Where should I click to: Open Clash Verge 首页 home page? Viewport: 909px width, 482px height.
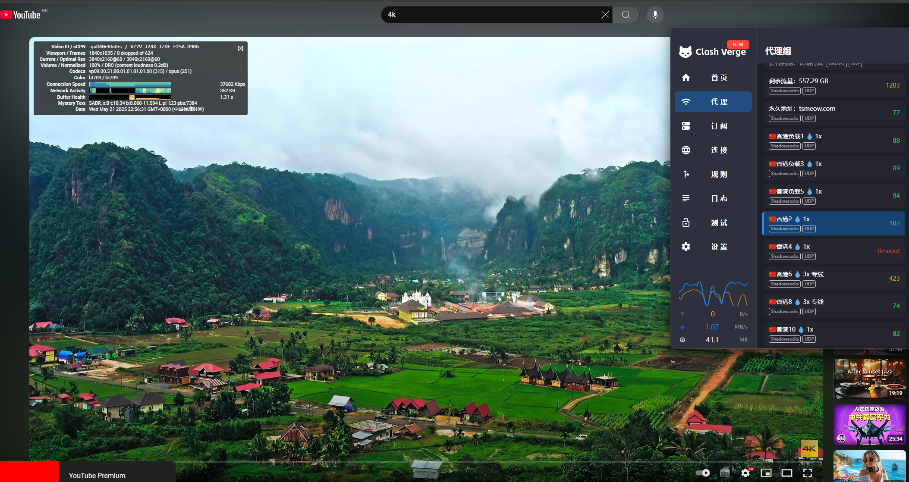tap(713, 78)
